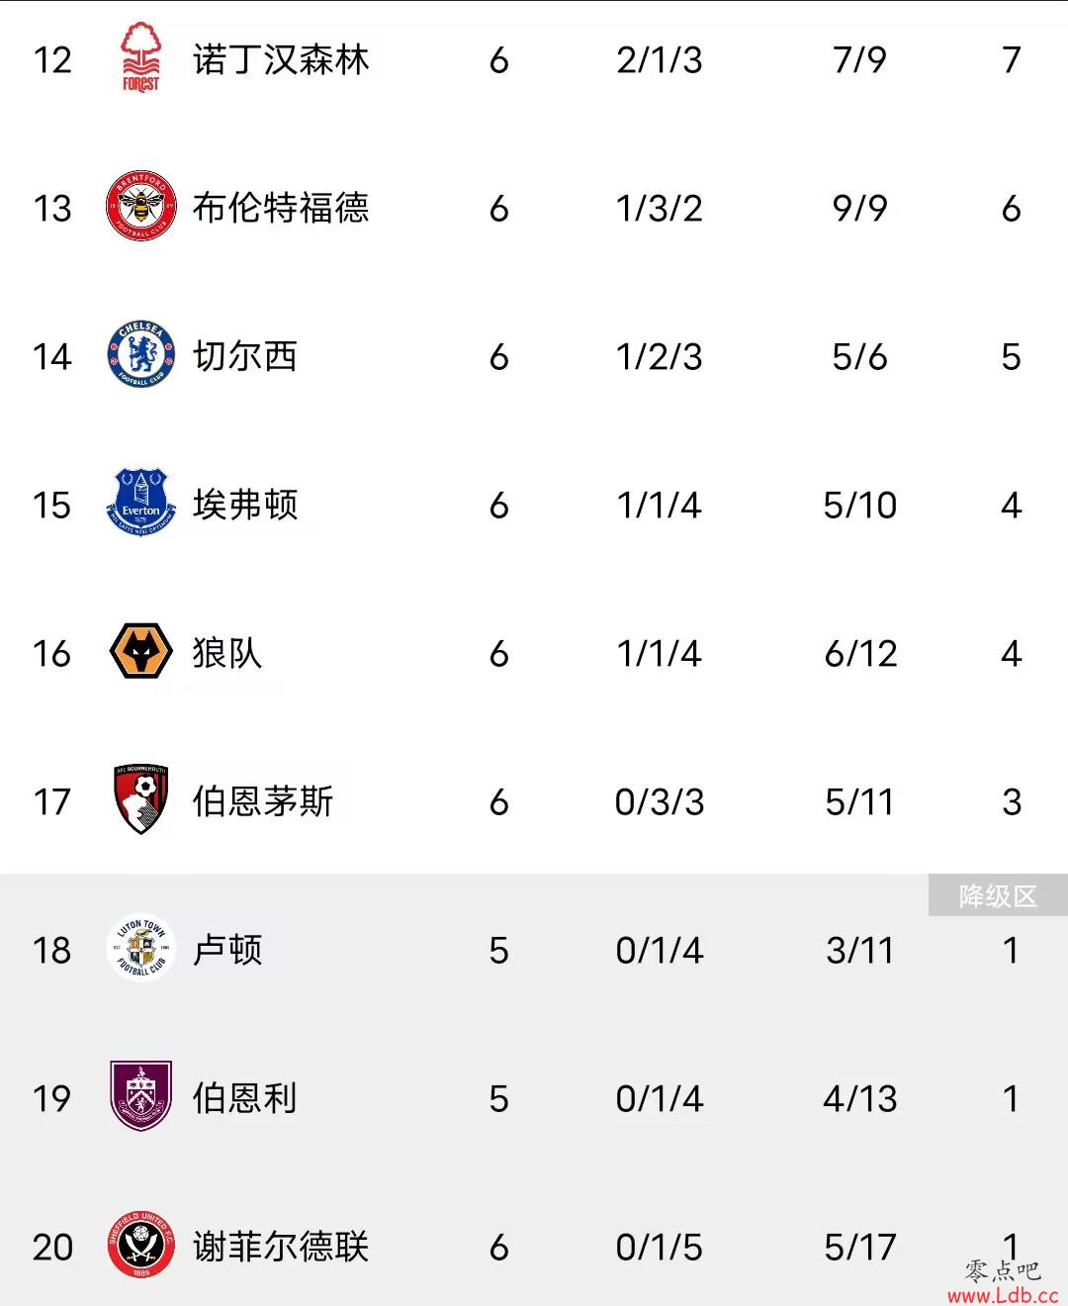This screenshot has width=1068, height=1306.
Task: Select team name 伯恩茅斯
Action: pos(263,801)
